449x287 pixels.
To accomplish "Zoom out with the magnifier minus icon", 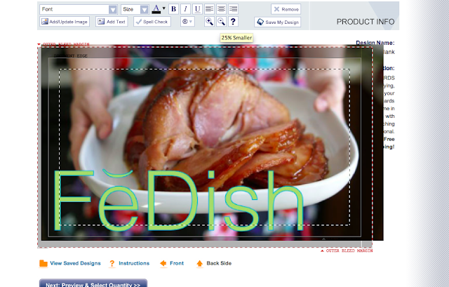I will (222, 22).
